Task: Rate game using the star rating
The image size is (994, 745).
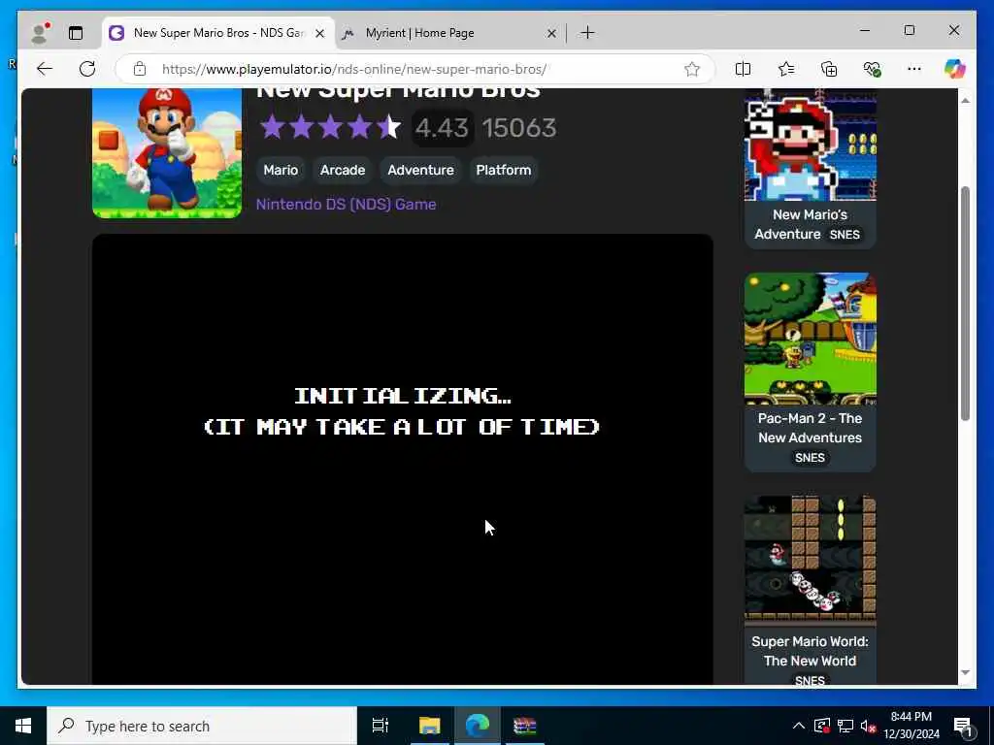Action: tap(330, 127)
